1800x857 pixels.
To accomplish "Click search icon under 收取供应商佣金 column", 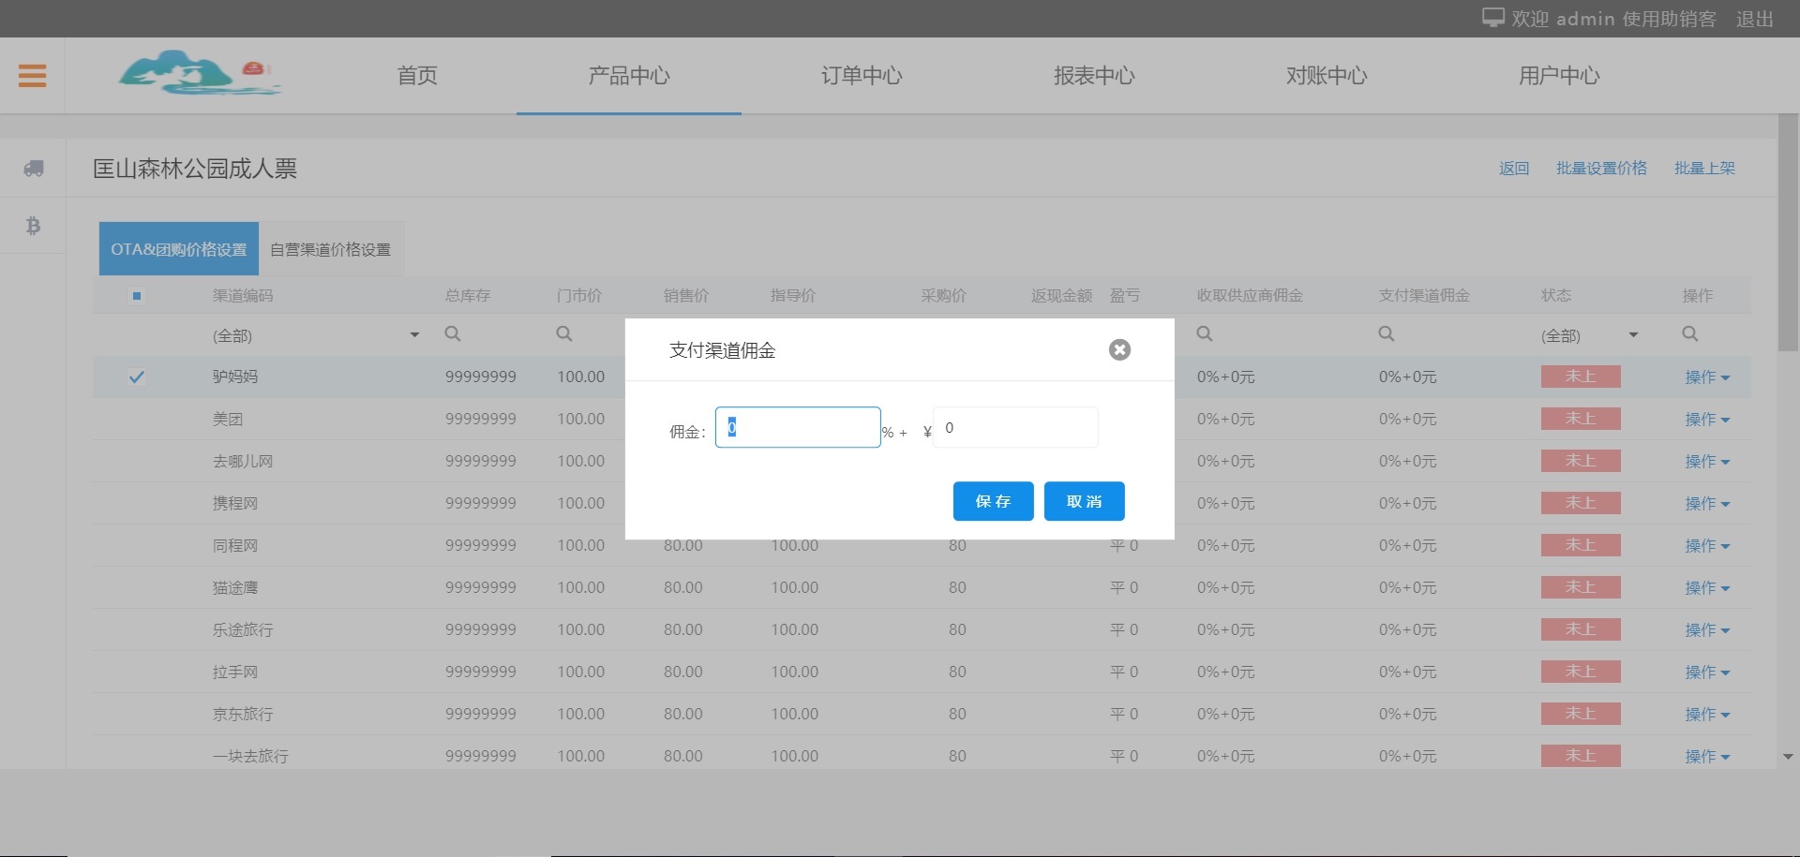I will click(1205, 334).
